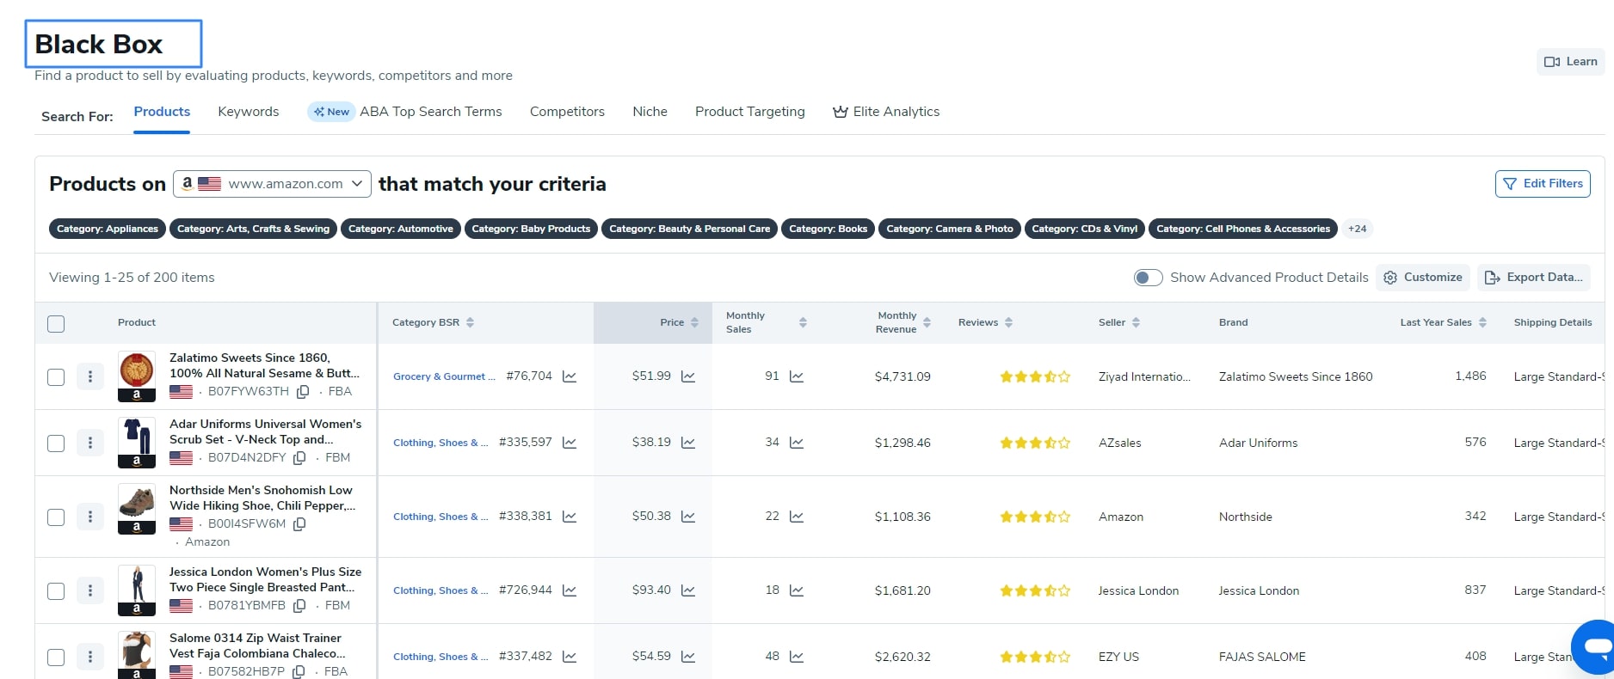Viewport: 1614px width, 679px height.
Task: Switch to the Keywords tab
Action: tap(249, 112)
